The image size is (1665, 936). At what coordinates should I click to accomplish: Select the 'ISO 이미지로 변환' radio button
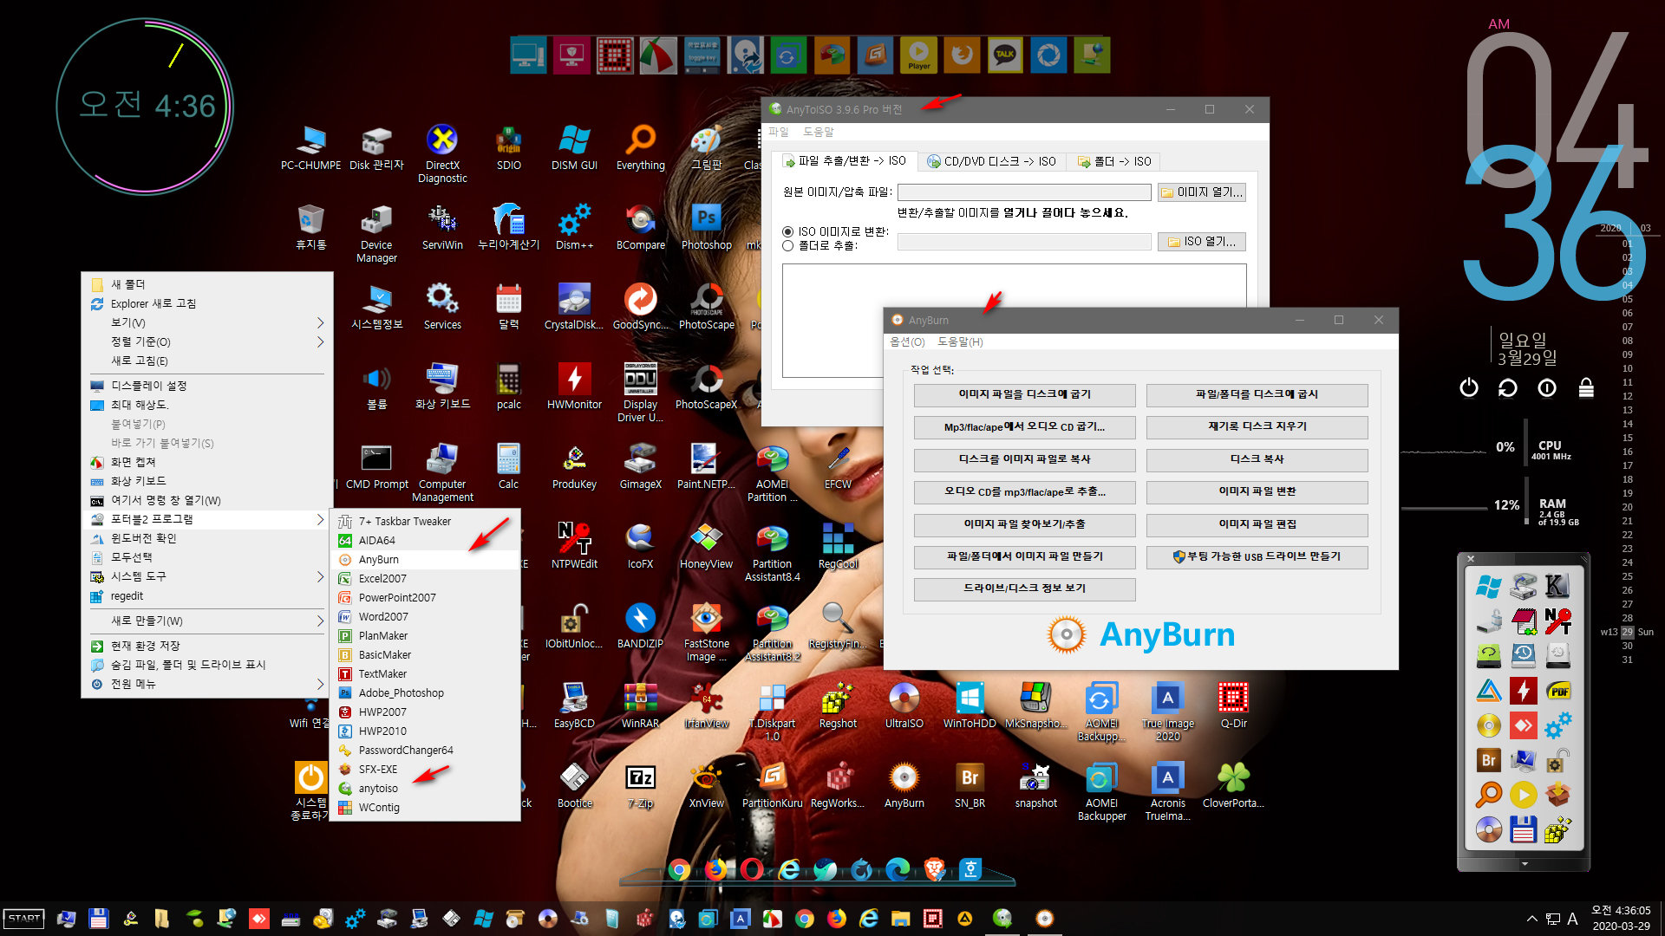click(787, 231)
